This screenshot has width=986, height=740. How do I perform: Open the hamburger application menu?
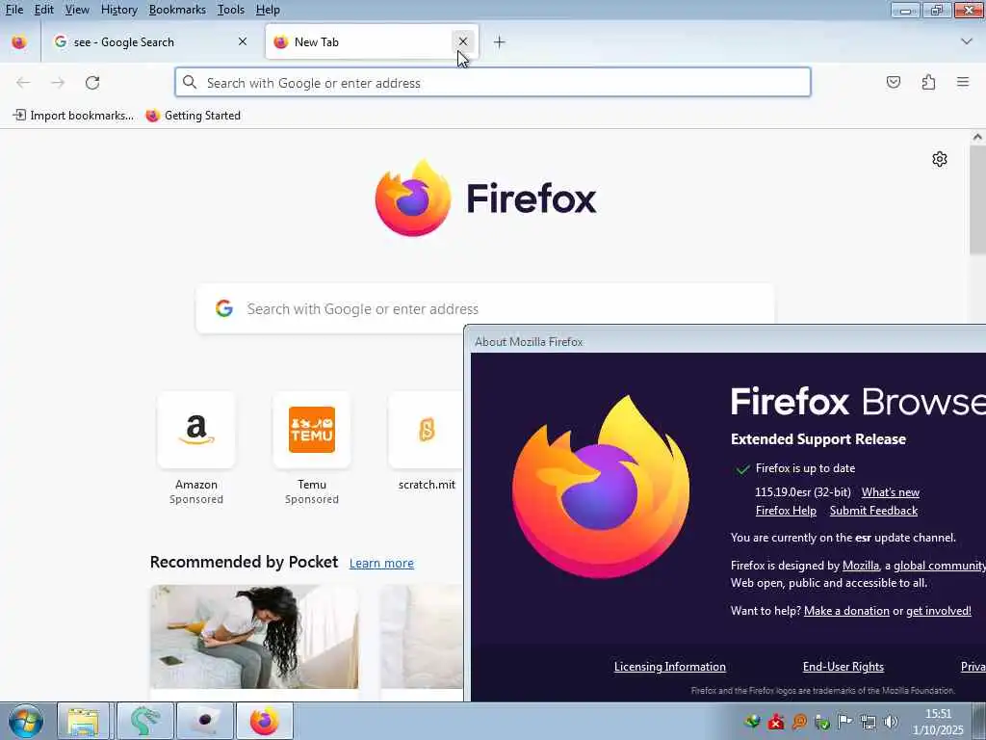click(x=963, y=83)
